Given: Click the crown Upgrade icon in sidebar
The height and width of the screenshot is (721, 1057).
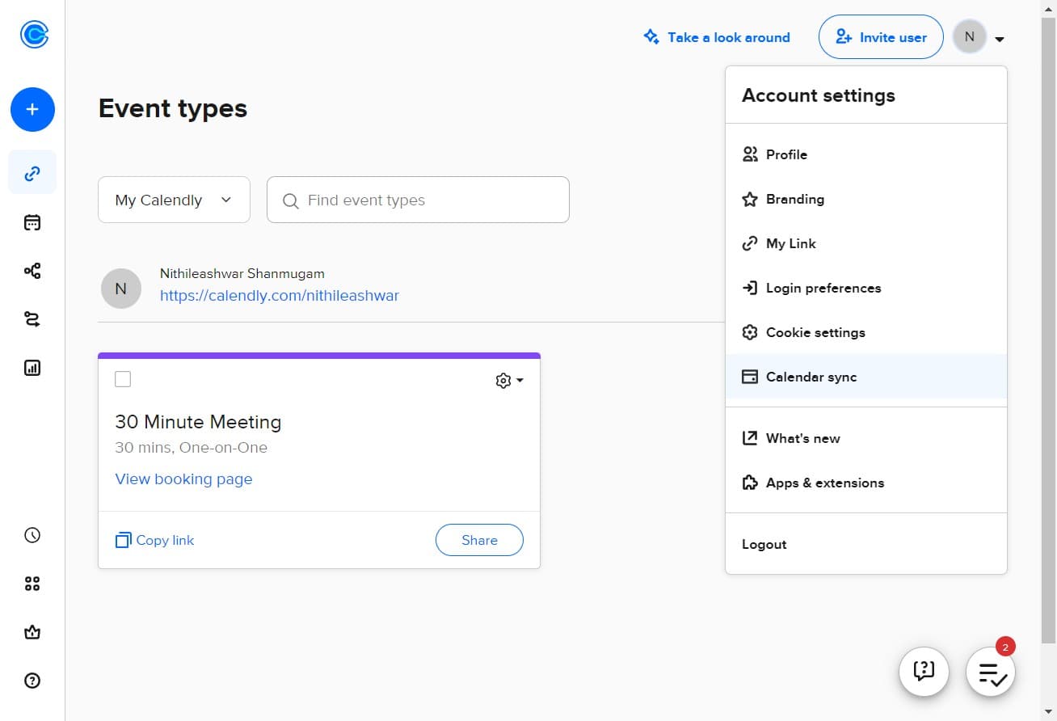Looking at the screenshot, I should pos(32,632).
